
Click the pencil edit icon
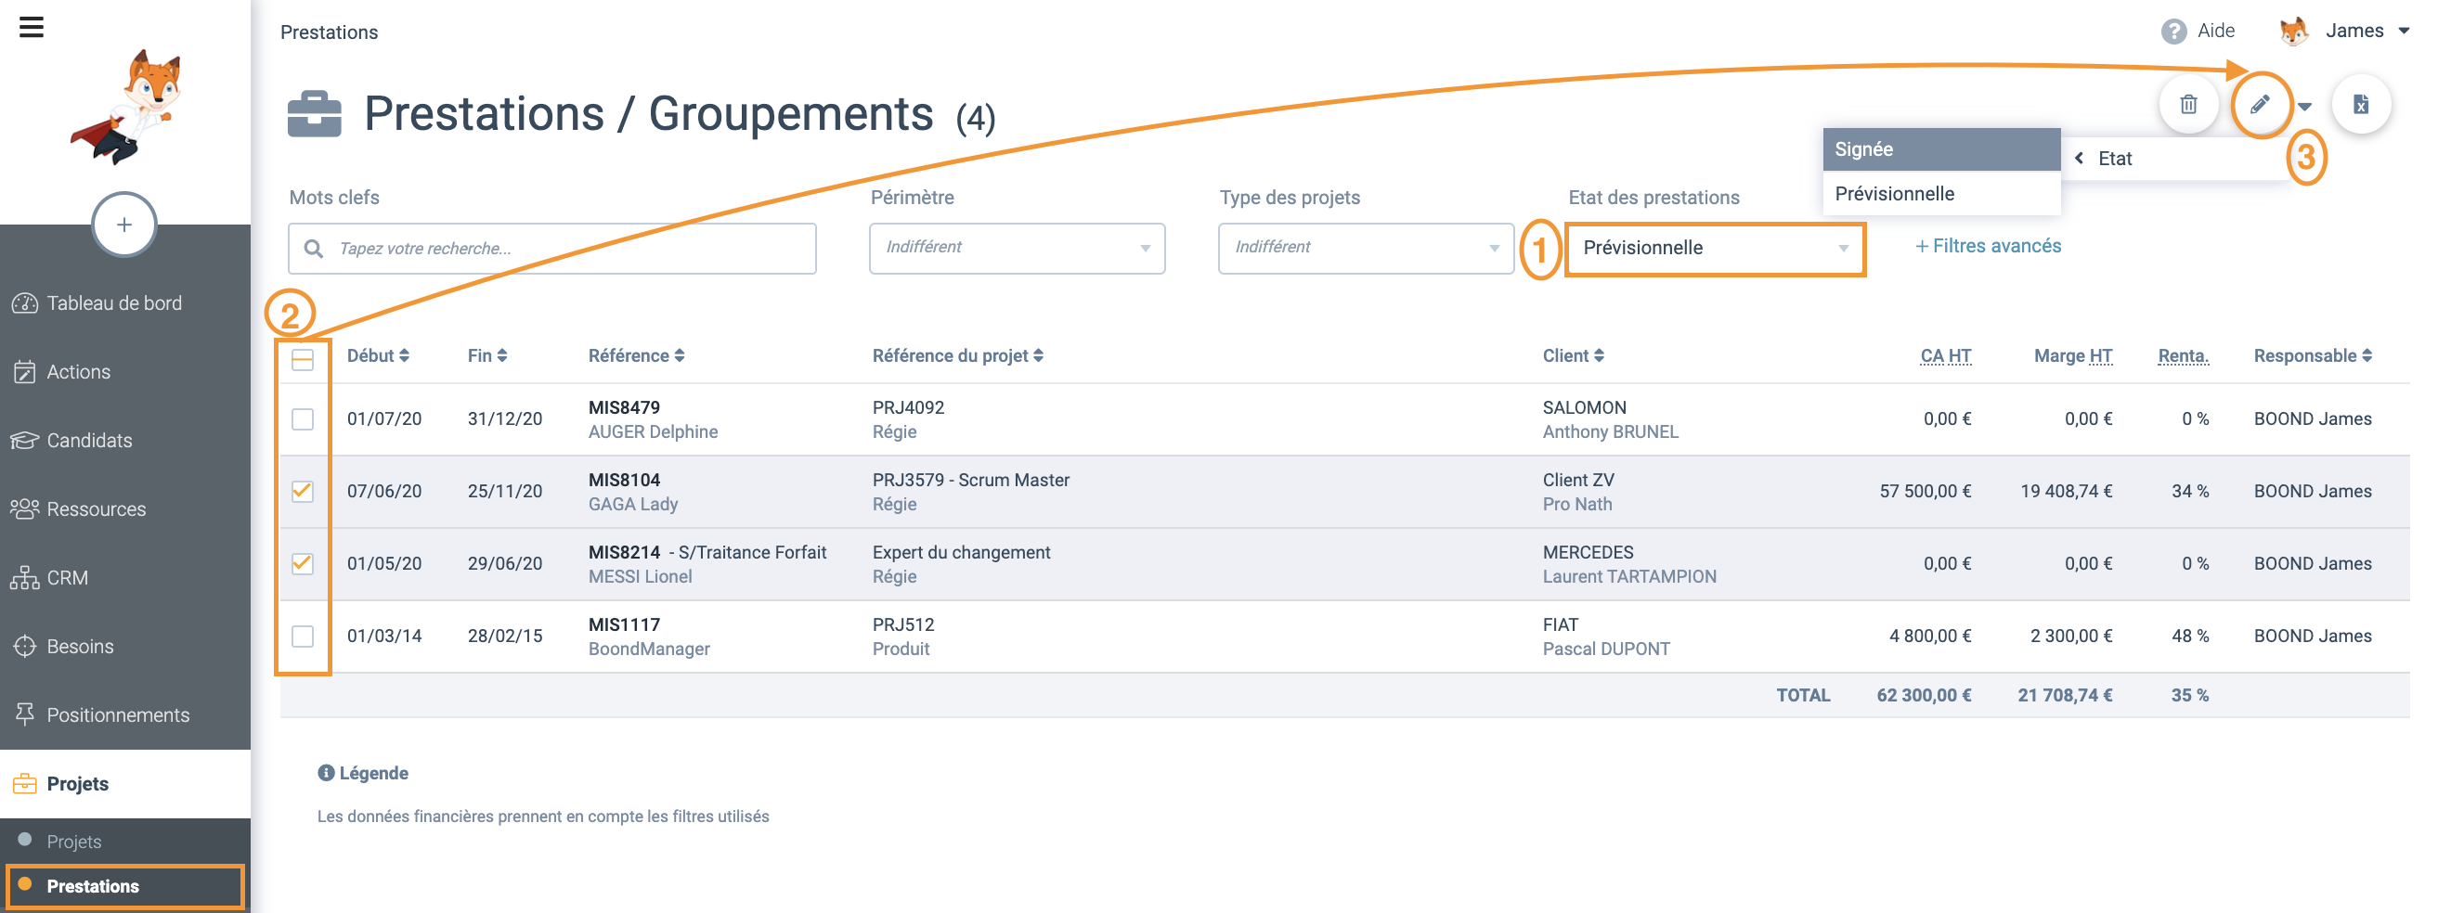pyautogui.click(x=2260, y=105)
